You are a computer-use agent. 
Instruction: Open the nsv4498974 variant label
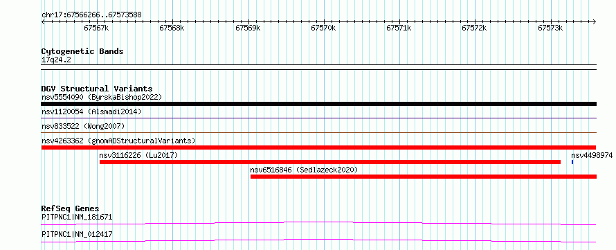pyautogui.click(x=592, y=155)
